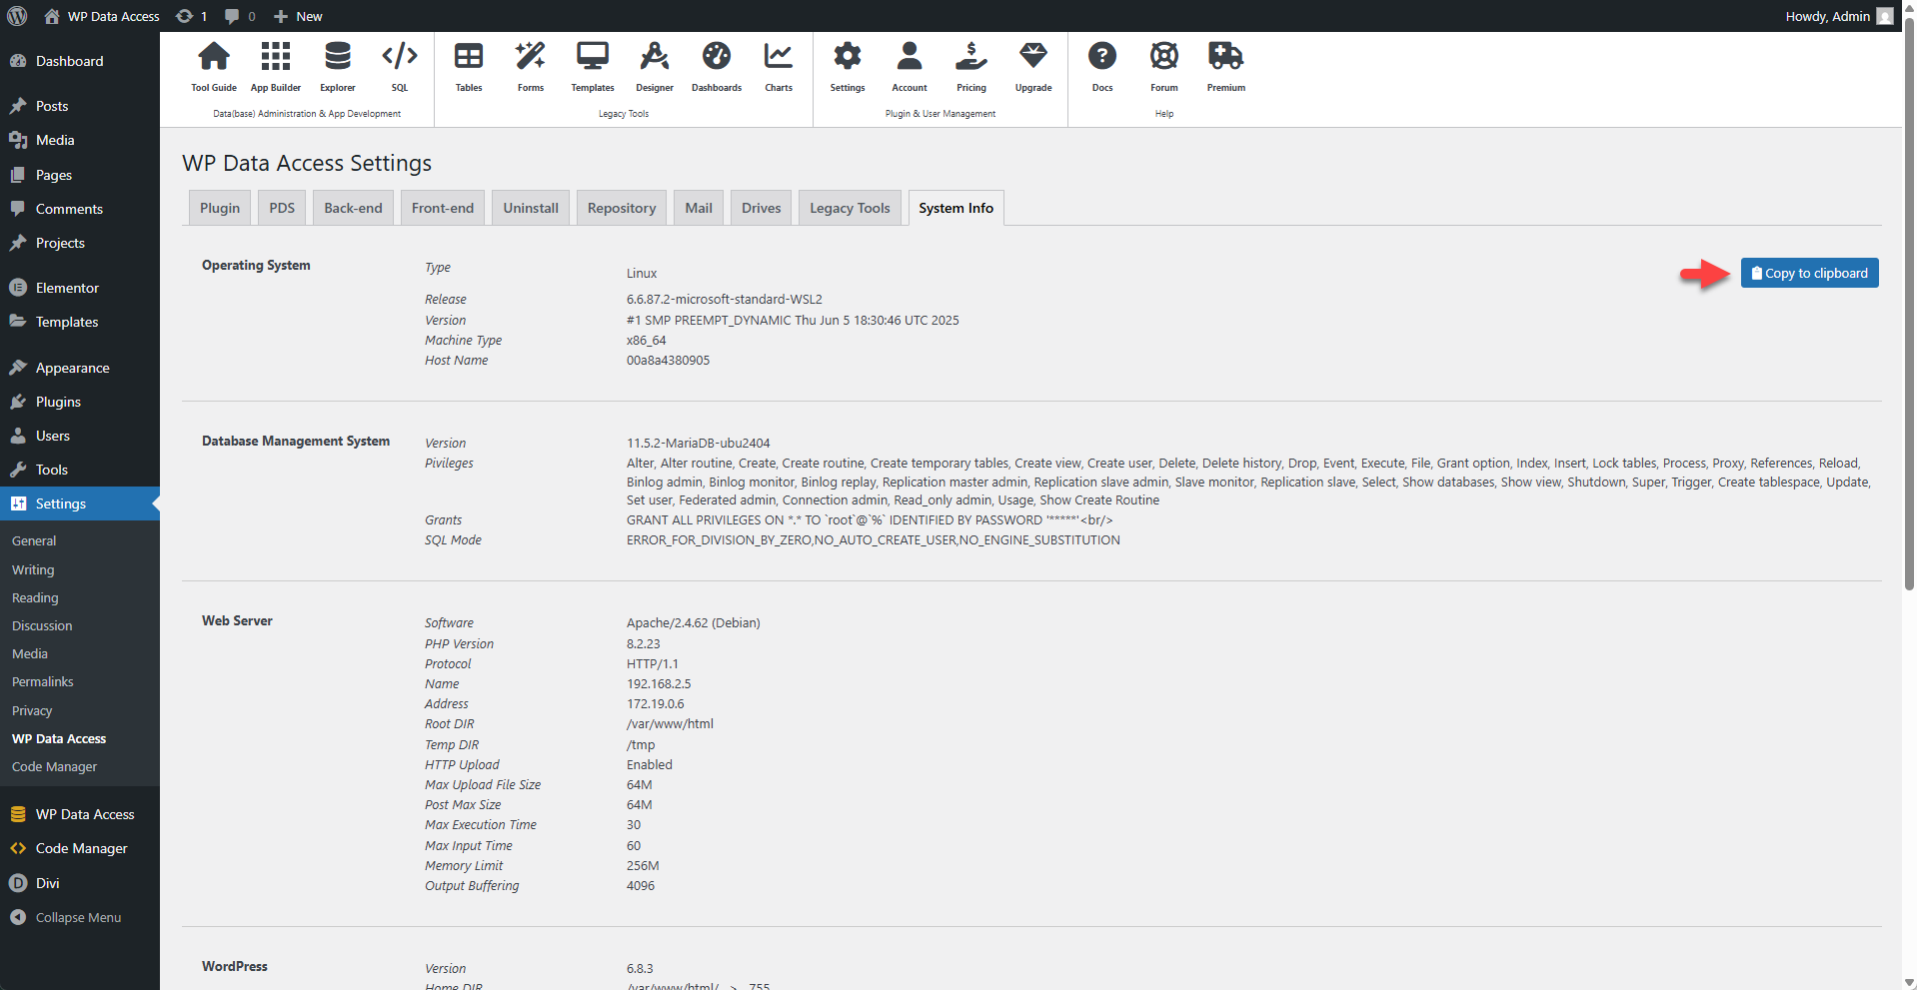The height and width of the screenshot is (990, 1917).
Task: Copy system info to clipboard
Action: coord(1808,272)
